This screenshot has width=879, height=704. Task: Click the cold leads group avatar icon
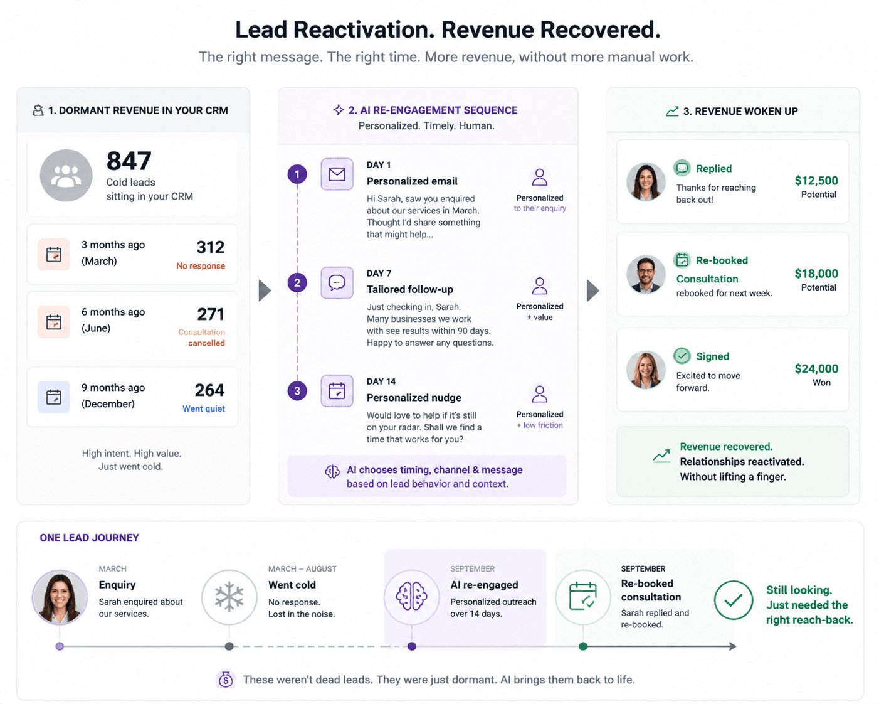pos(66,176)
